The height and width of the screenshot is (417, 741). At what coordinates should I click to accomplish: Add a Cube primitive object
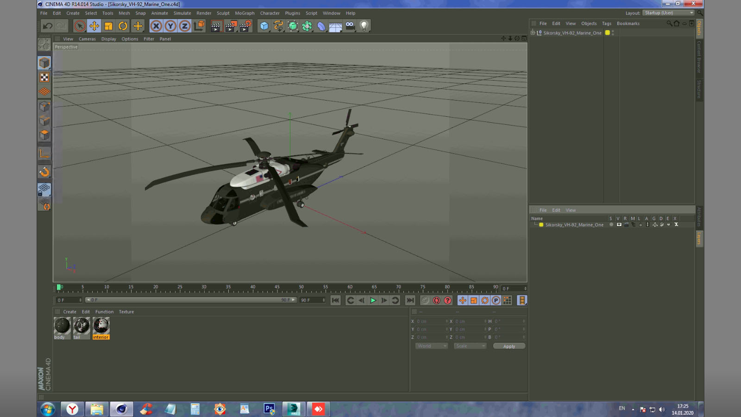point(264,26)
